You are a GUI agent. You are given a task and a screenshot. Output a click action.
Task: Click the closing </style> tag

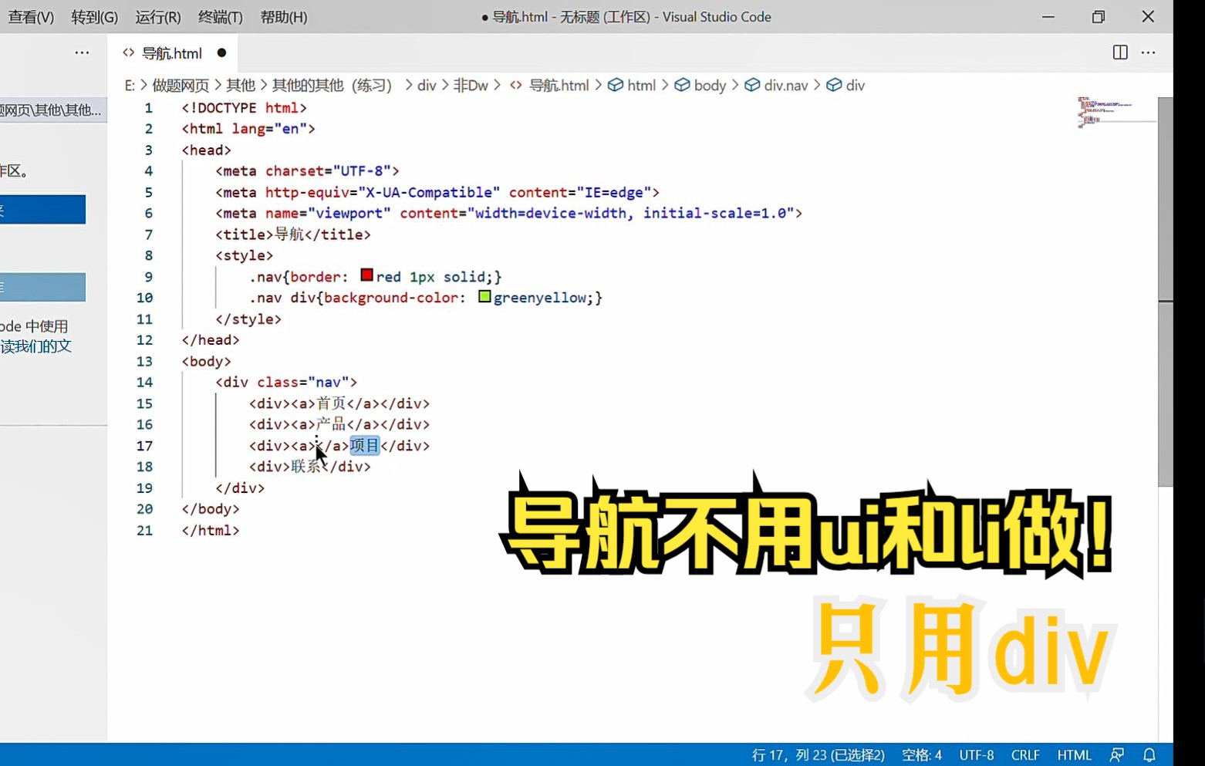click(x=248, y=319)
